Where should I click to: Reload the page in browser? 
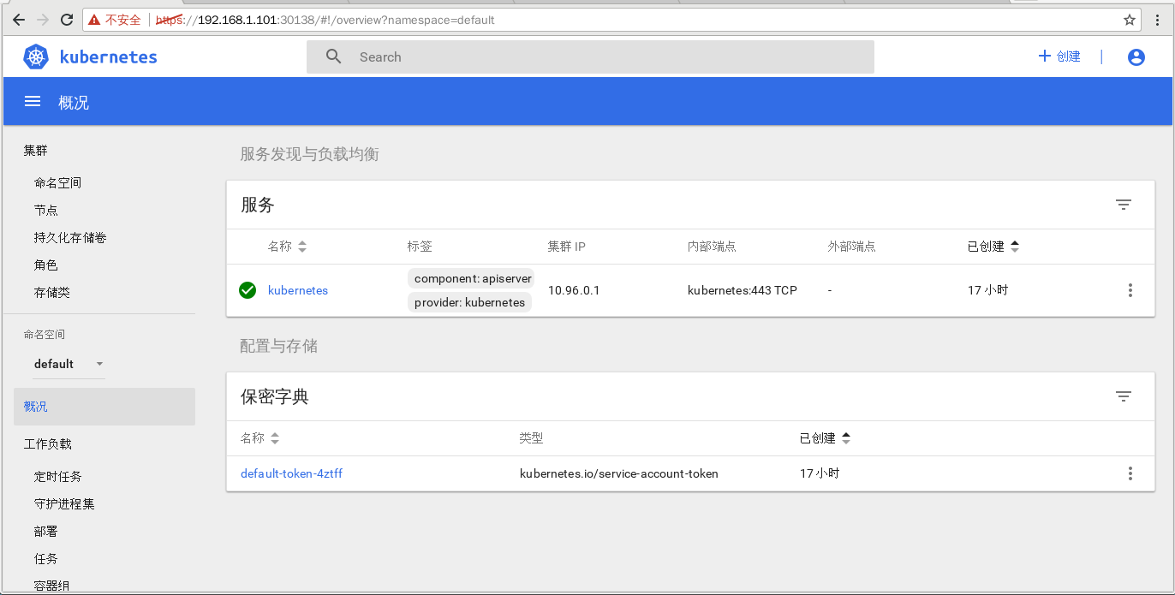pyautogui.click(x=66, y=20)
